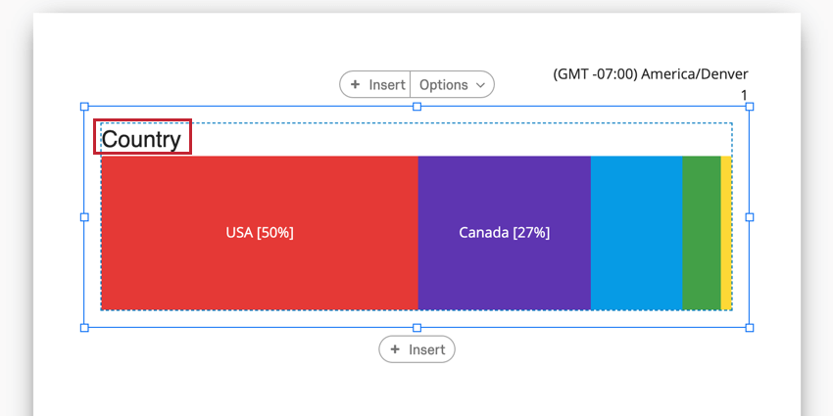Expand the Options chevron arrow
Screen dimensions: 833x416
[x=480, y=85]
